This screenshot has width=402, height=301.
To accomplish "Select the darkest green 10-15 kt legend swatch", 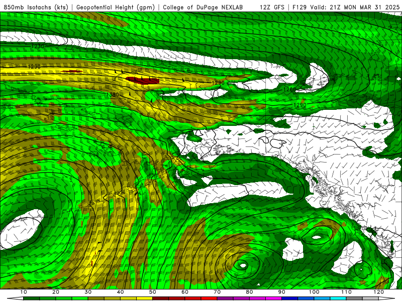I will click(31, 298).
